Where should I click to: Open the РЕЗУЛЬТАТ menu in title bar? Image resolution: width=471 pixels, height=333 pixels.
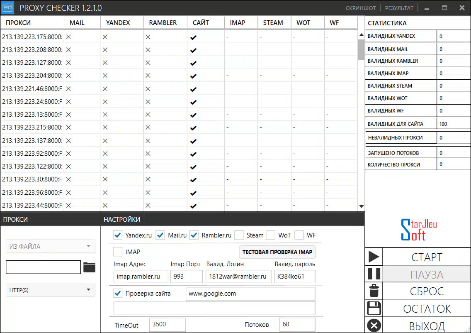(x=399, y=8)
